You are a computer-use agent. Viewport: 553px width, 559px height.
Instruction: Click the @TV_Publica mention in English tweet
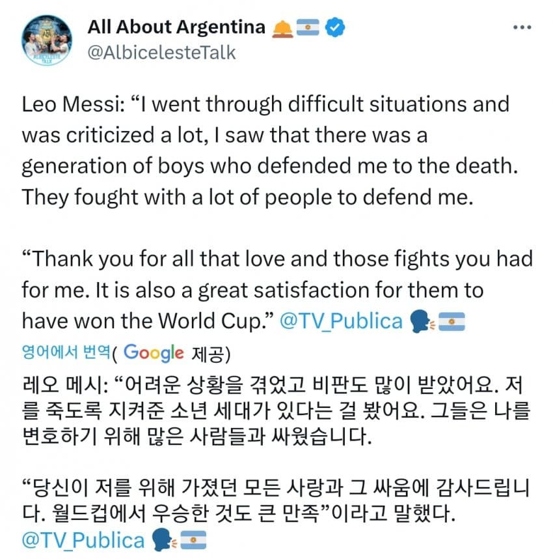click(x=341, y=321)
